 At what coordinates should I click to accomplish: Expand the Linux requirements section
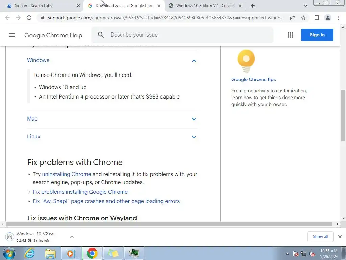pos(194,137)
